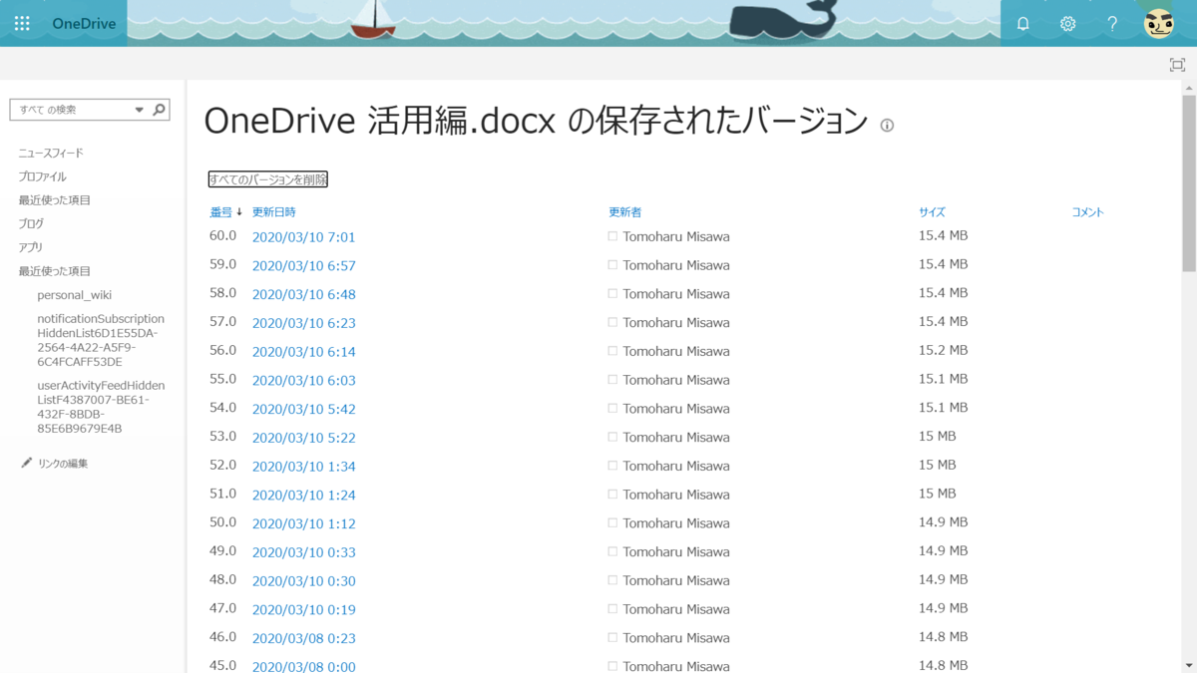Open プロファイル in sidebar
1197x673 pixels.
[42, 176]
